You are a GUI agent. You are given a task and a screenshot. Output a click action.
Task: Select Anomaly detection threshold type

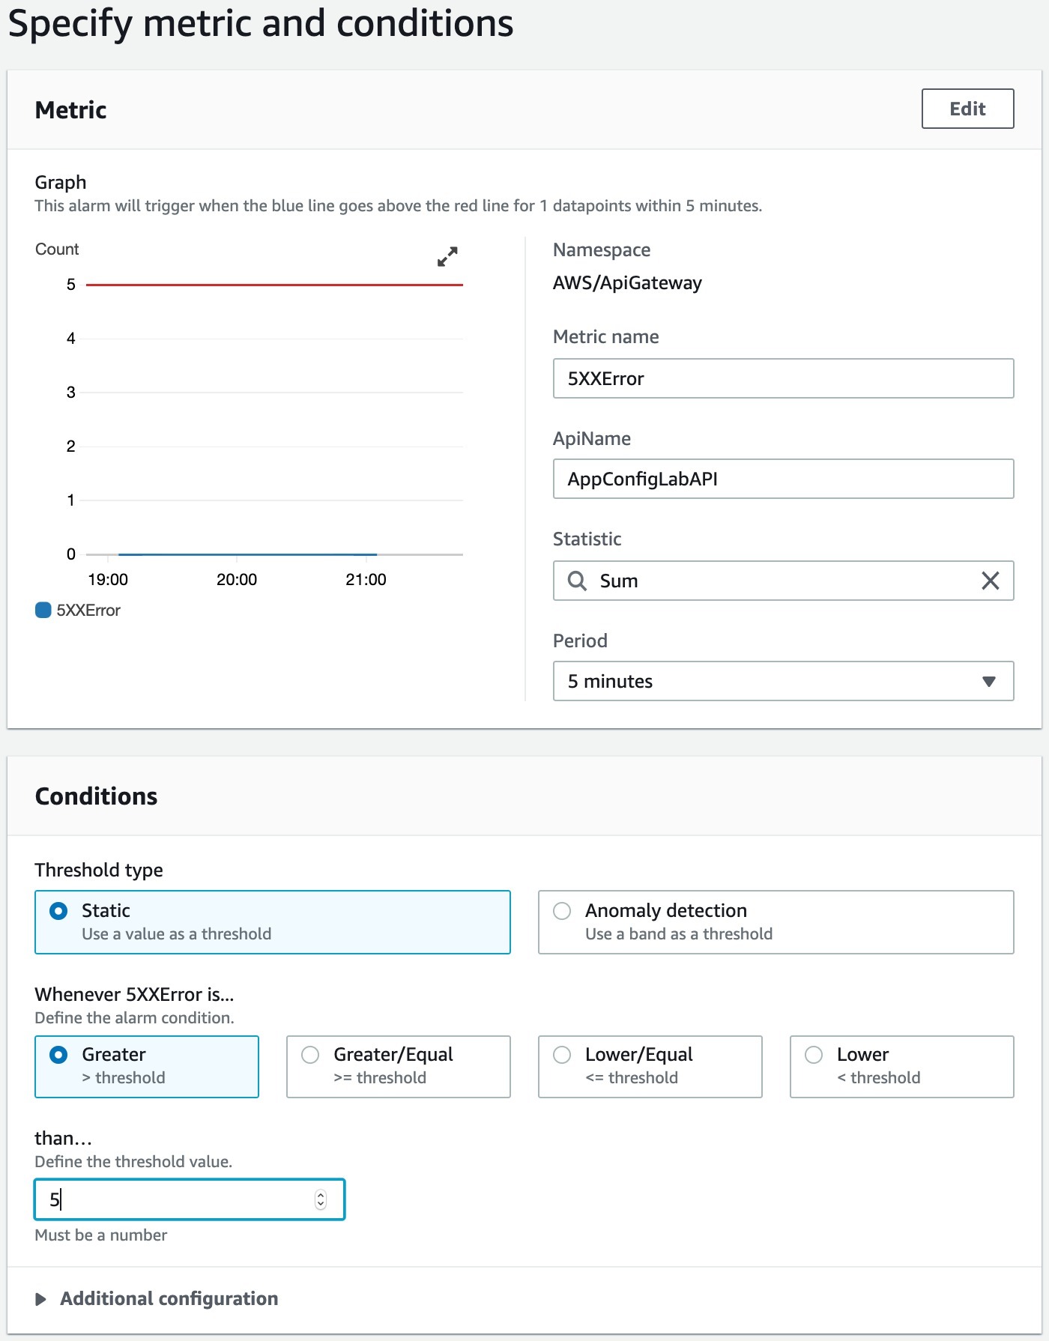click(776, 921)
